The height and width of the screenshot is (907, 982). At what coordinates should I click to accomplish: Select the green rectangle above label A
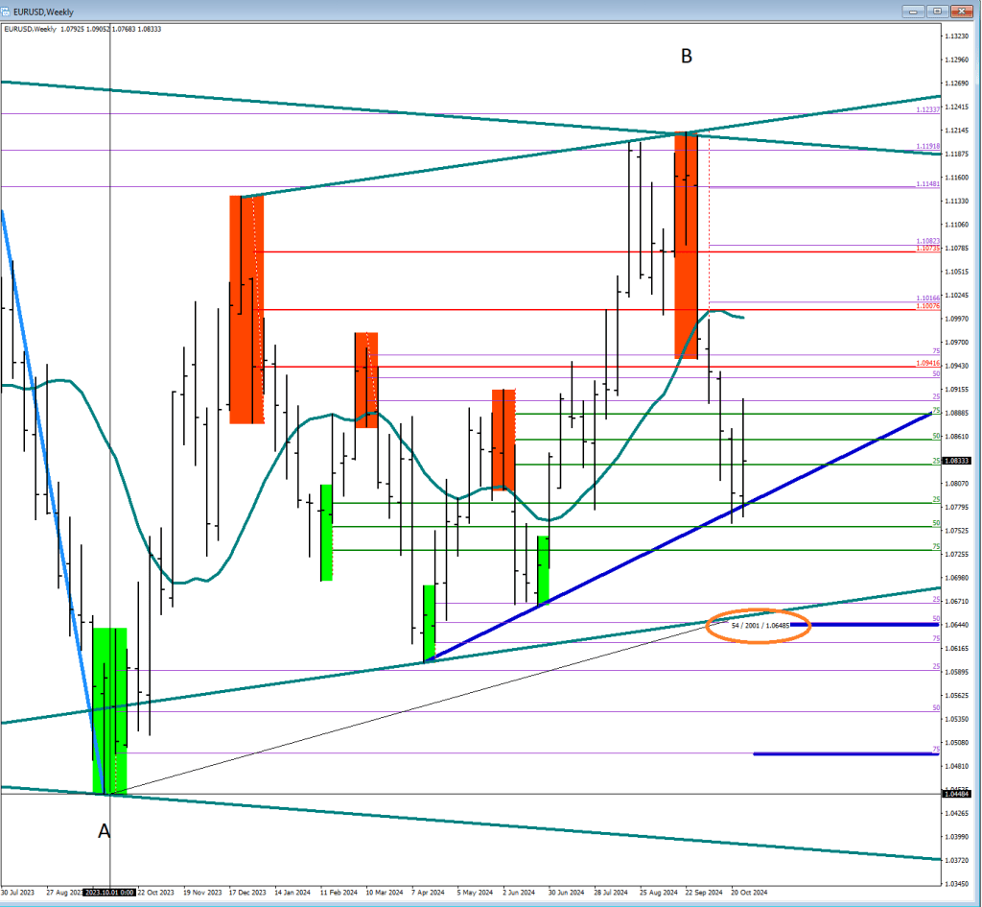coord(109,710)
